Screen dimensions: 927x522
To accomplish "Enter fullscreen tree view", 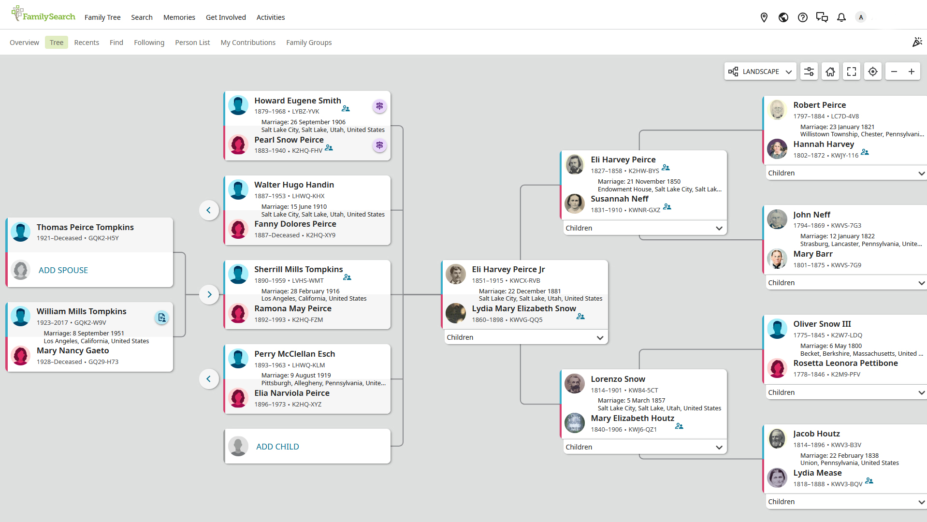I will click(x=851, y=72).
